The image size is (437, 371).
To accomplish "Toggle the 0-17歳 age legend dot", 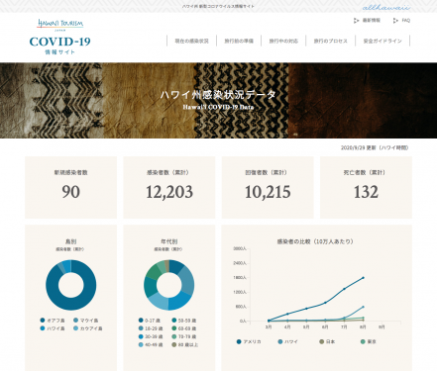I will [141, 321].
